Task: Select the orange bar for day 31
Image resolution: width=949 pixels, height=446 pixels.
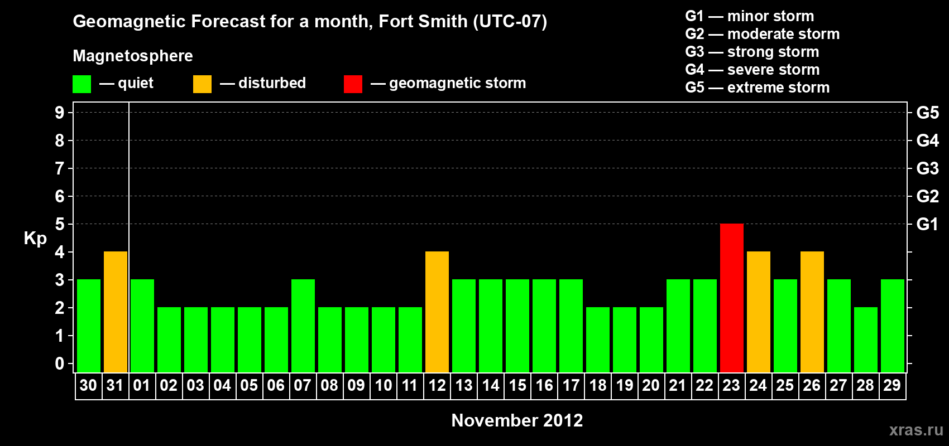Action: [116, 312]
